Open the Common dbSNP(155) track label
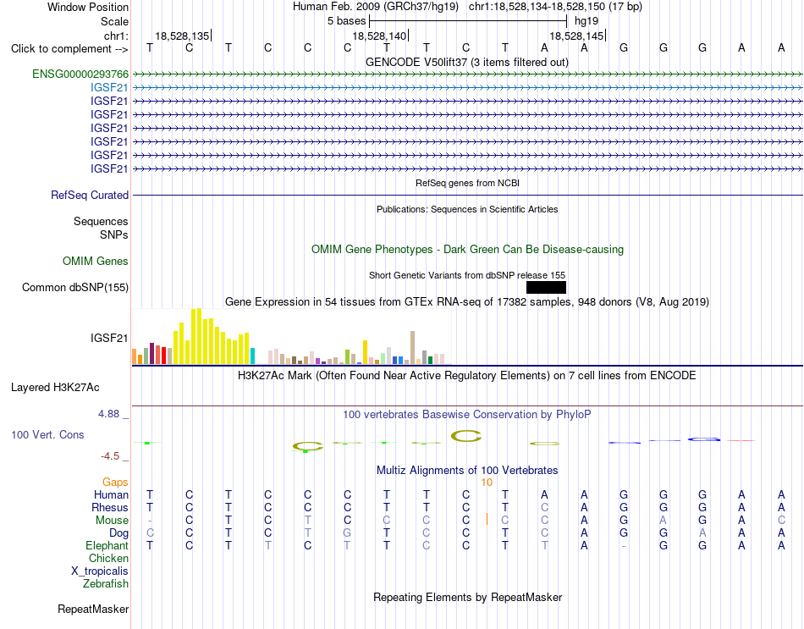This screenshot has width=804, height=629. 75,287
